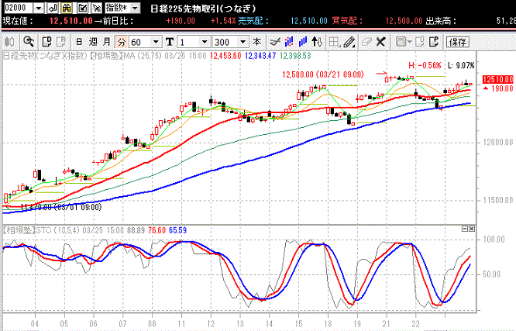Switch to monthly chart (月)

point(107,42)
